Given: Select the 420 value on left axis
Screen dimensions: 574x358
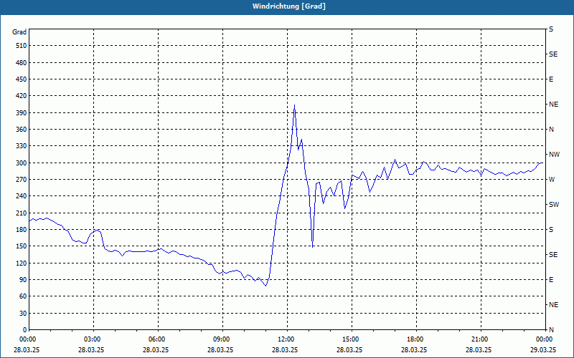Looking at the screenshot, I should click(22, 96).
